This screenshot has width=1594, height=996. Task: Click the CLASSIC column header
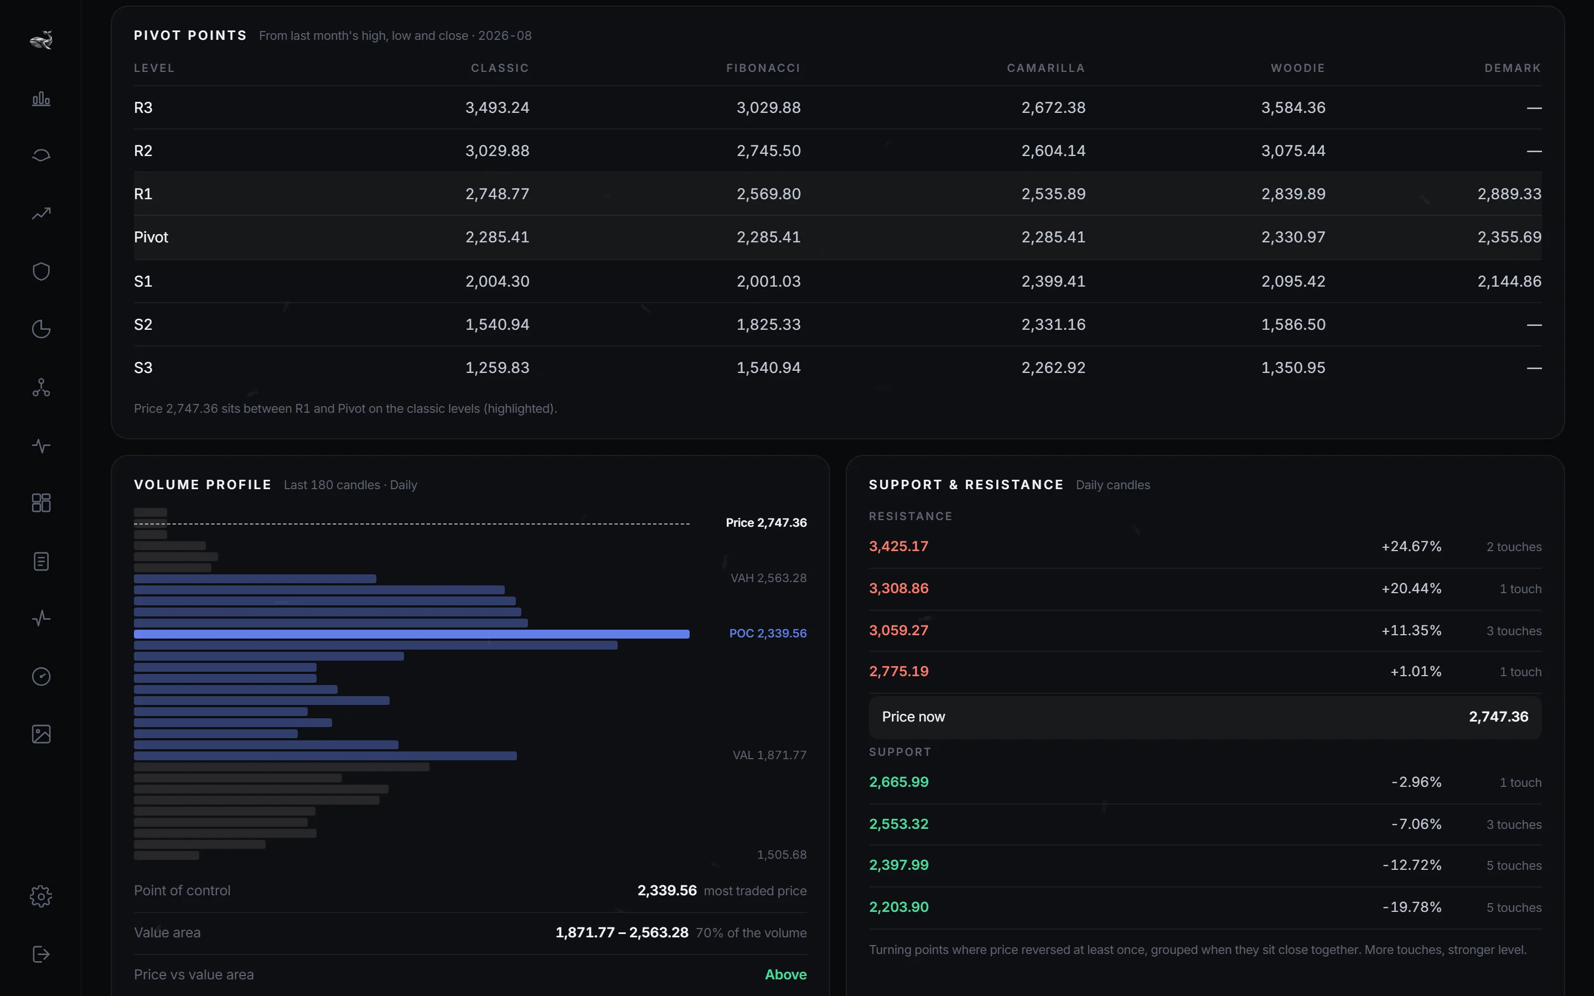499,68
